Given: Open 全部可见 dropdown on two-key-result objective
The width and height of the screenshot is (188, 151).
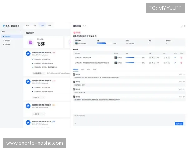Looking at the screenshot, I should [x=39, y=97].
